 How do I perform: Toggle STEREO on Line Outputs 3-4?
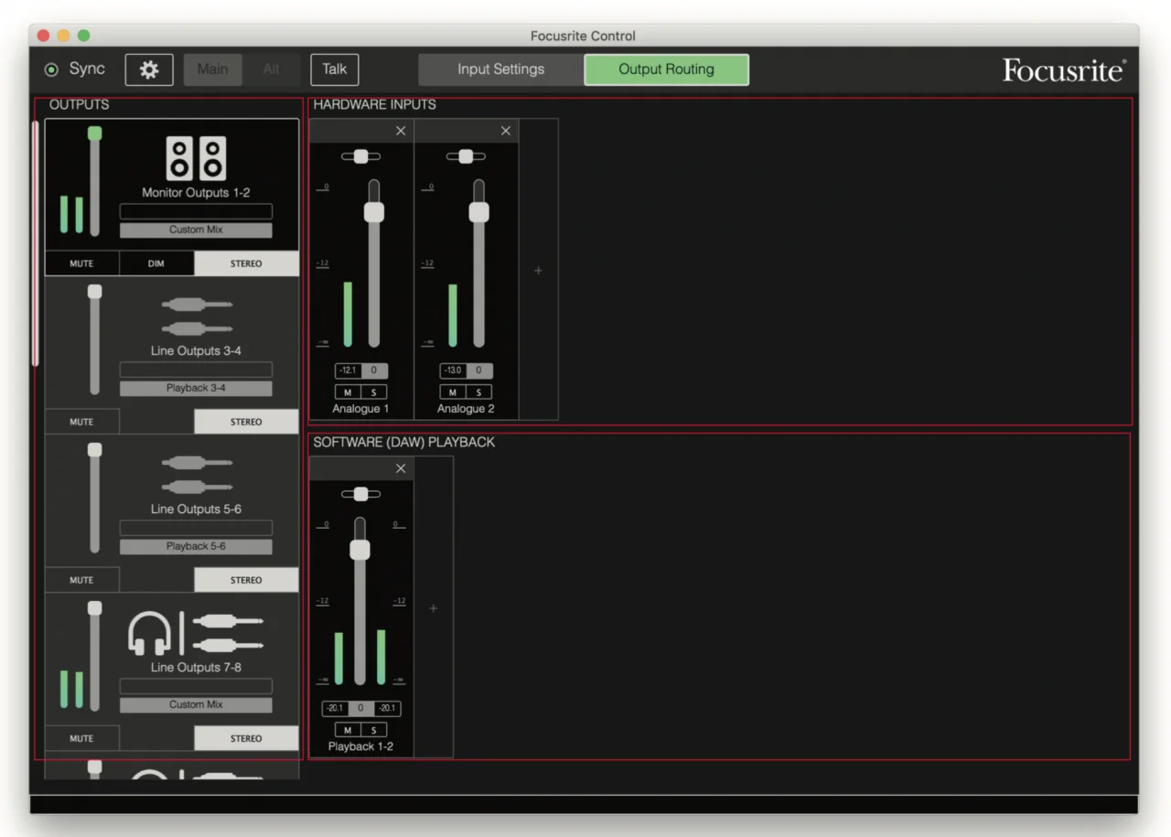pyautogui.click(x=246, y=422)
